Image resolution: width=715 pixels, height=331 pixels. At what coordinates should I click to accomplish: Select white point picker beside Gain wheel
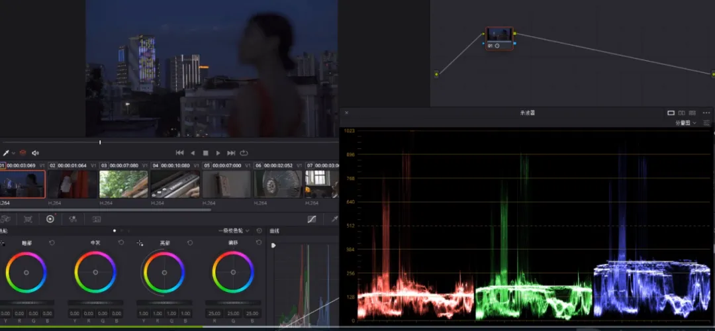pyautogui.click(x=140, y=244)
